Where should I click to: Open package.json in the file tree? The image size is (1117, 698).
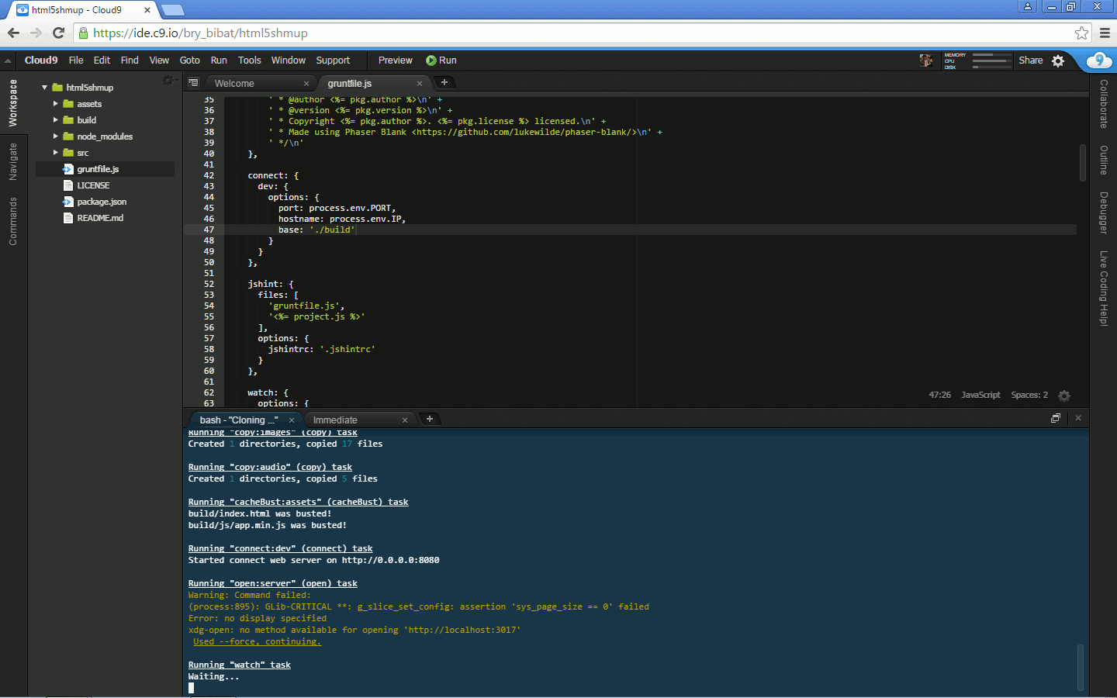coord(102,202)
